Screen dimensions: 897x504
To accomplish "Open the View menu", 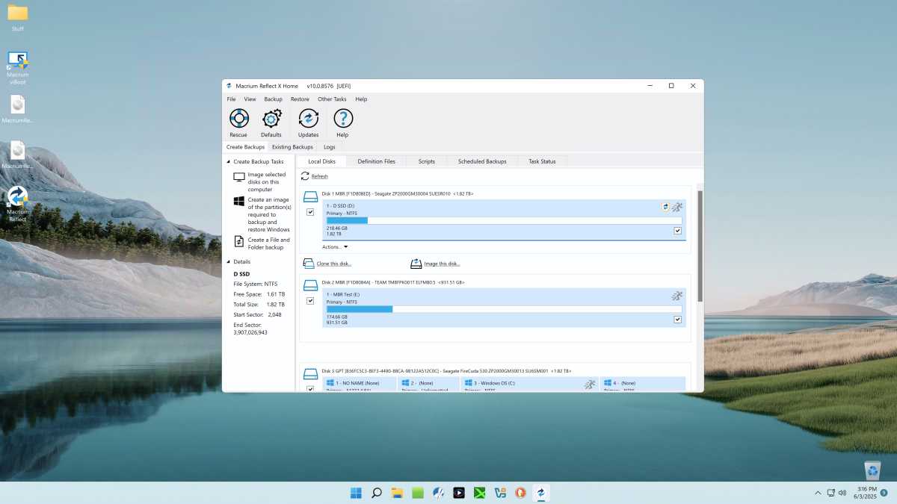I will [x=250, y=99].
